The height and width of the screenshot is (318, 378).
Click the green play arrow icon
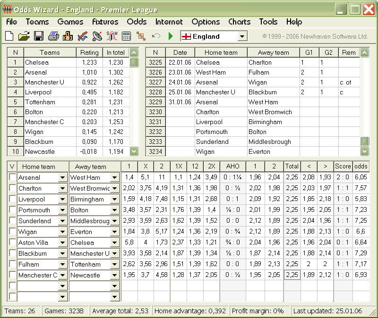point(171,36)
